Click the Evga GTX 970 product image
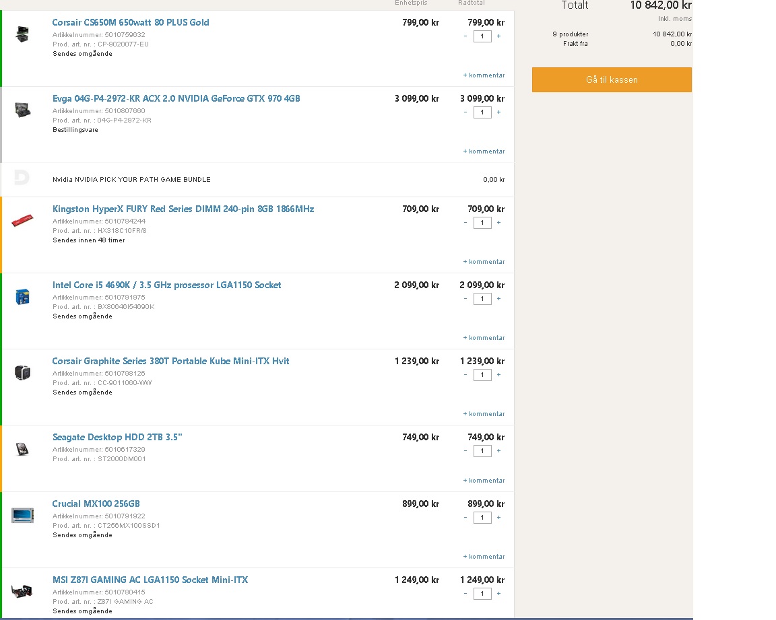The width and height of the screenshot is (776, 620). [x=23, y=109]
